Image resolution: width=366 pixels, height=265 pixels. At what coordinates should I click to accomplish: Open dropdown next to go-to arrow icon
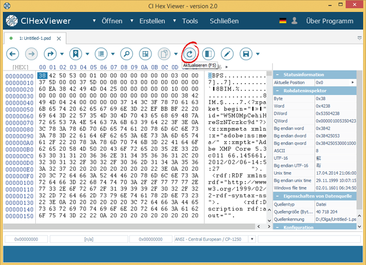point(62,54)
